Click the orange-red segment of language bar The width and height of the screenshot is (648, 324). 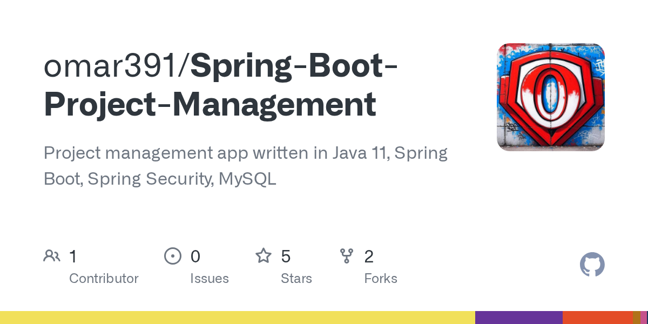point(598,318)
